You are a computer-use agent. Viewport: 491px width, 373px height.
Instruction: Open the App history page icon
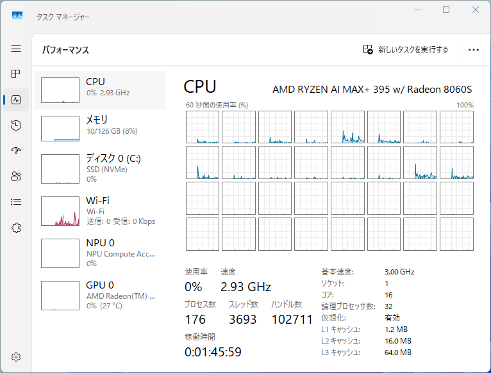(16, 125)
